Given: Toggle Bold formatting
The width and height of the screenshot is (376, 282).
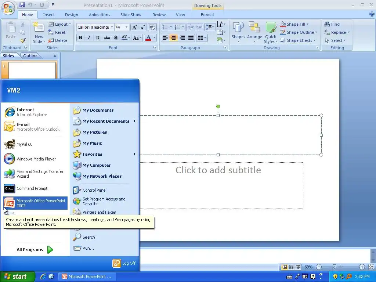Looking at the screenshot, I should point(80,38).
